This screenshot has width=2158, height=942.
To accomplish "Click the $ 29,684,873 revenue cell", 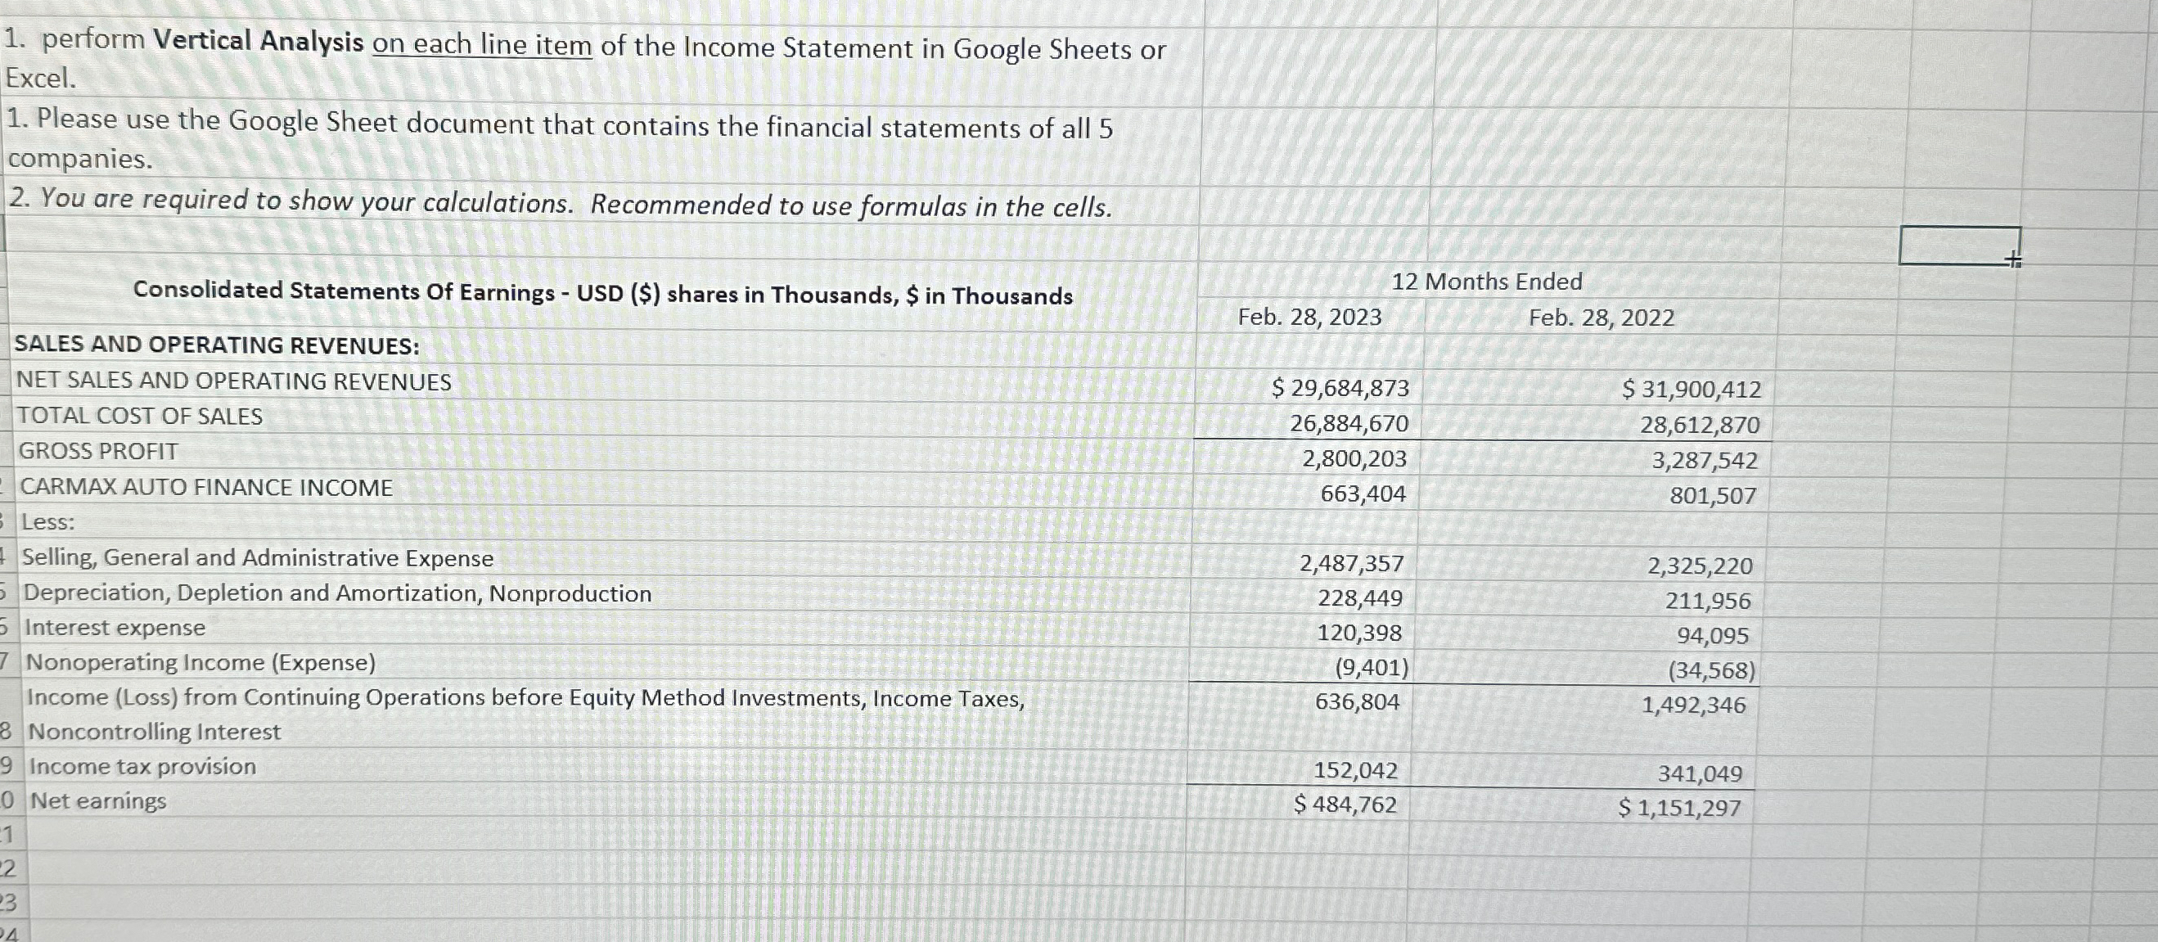I will [x=1340, y=388].
